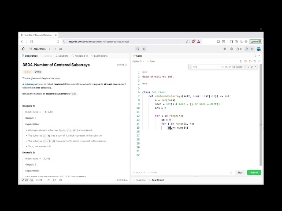The image size is (282, 211).
Task: Switch to the Editorial tab
Action: (48, 56)
